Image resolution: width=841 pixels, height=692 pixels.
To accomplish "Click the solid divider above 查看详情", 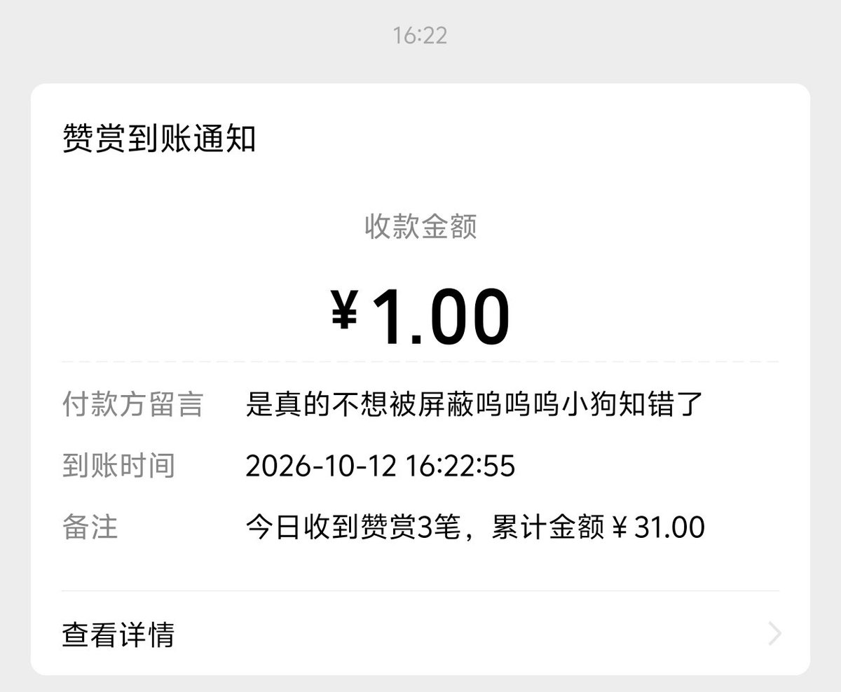I will coord(420,590).
